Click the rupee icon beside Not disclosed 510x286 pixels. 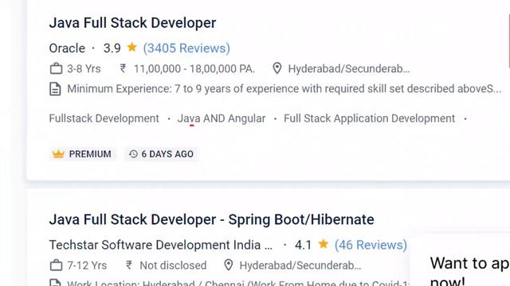(x=129, y=265)
